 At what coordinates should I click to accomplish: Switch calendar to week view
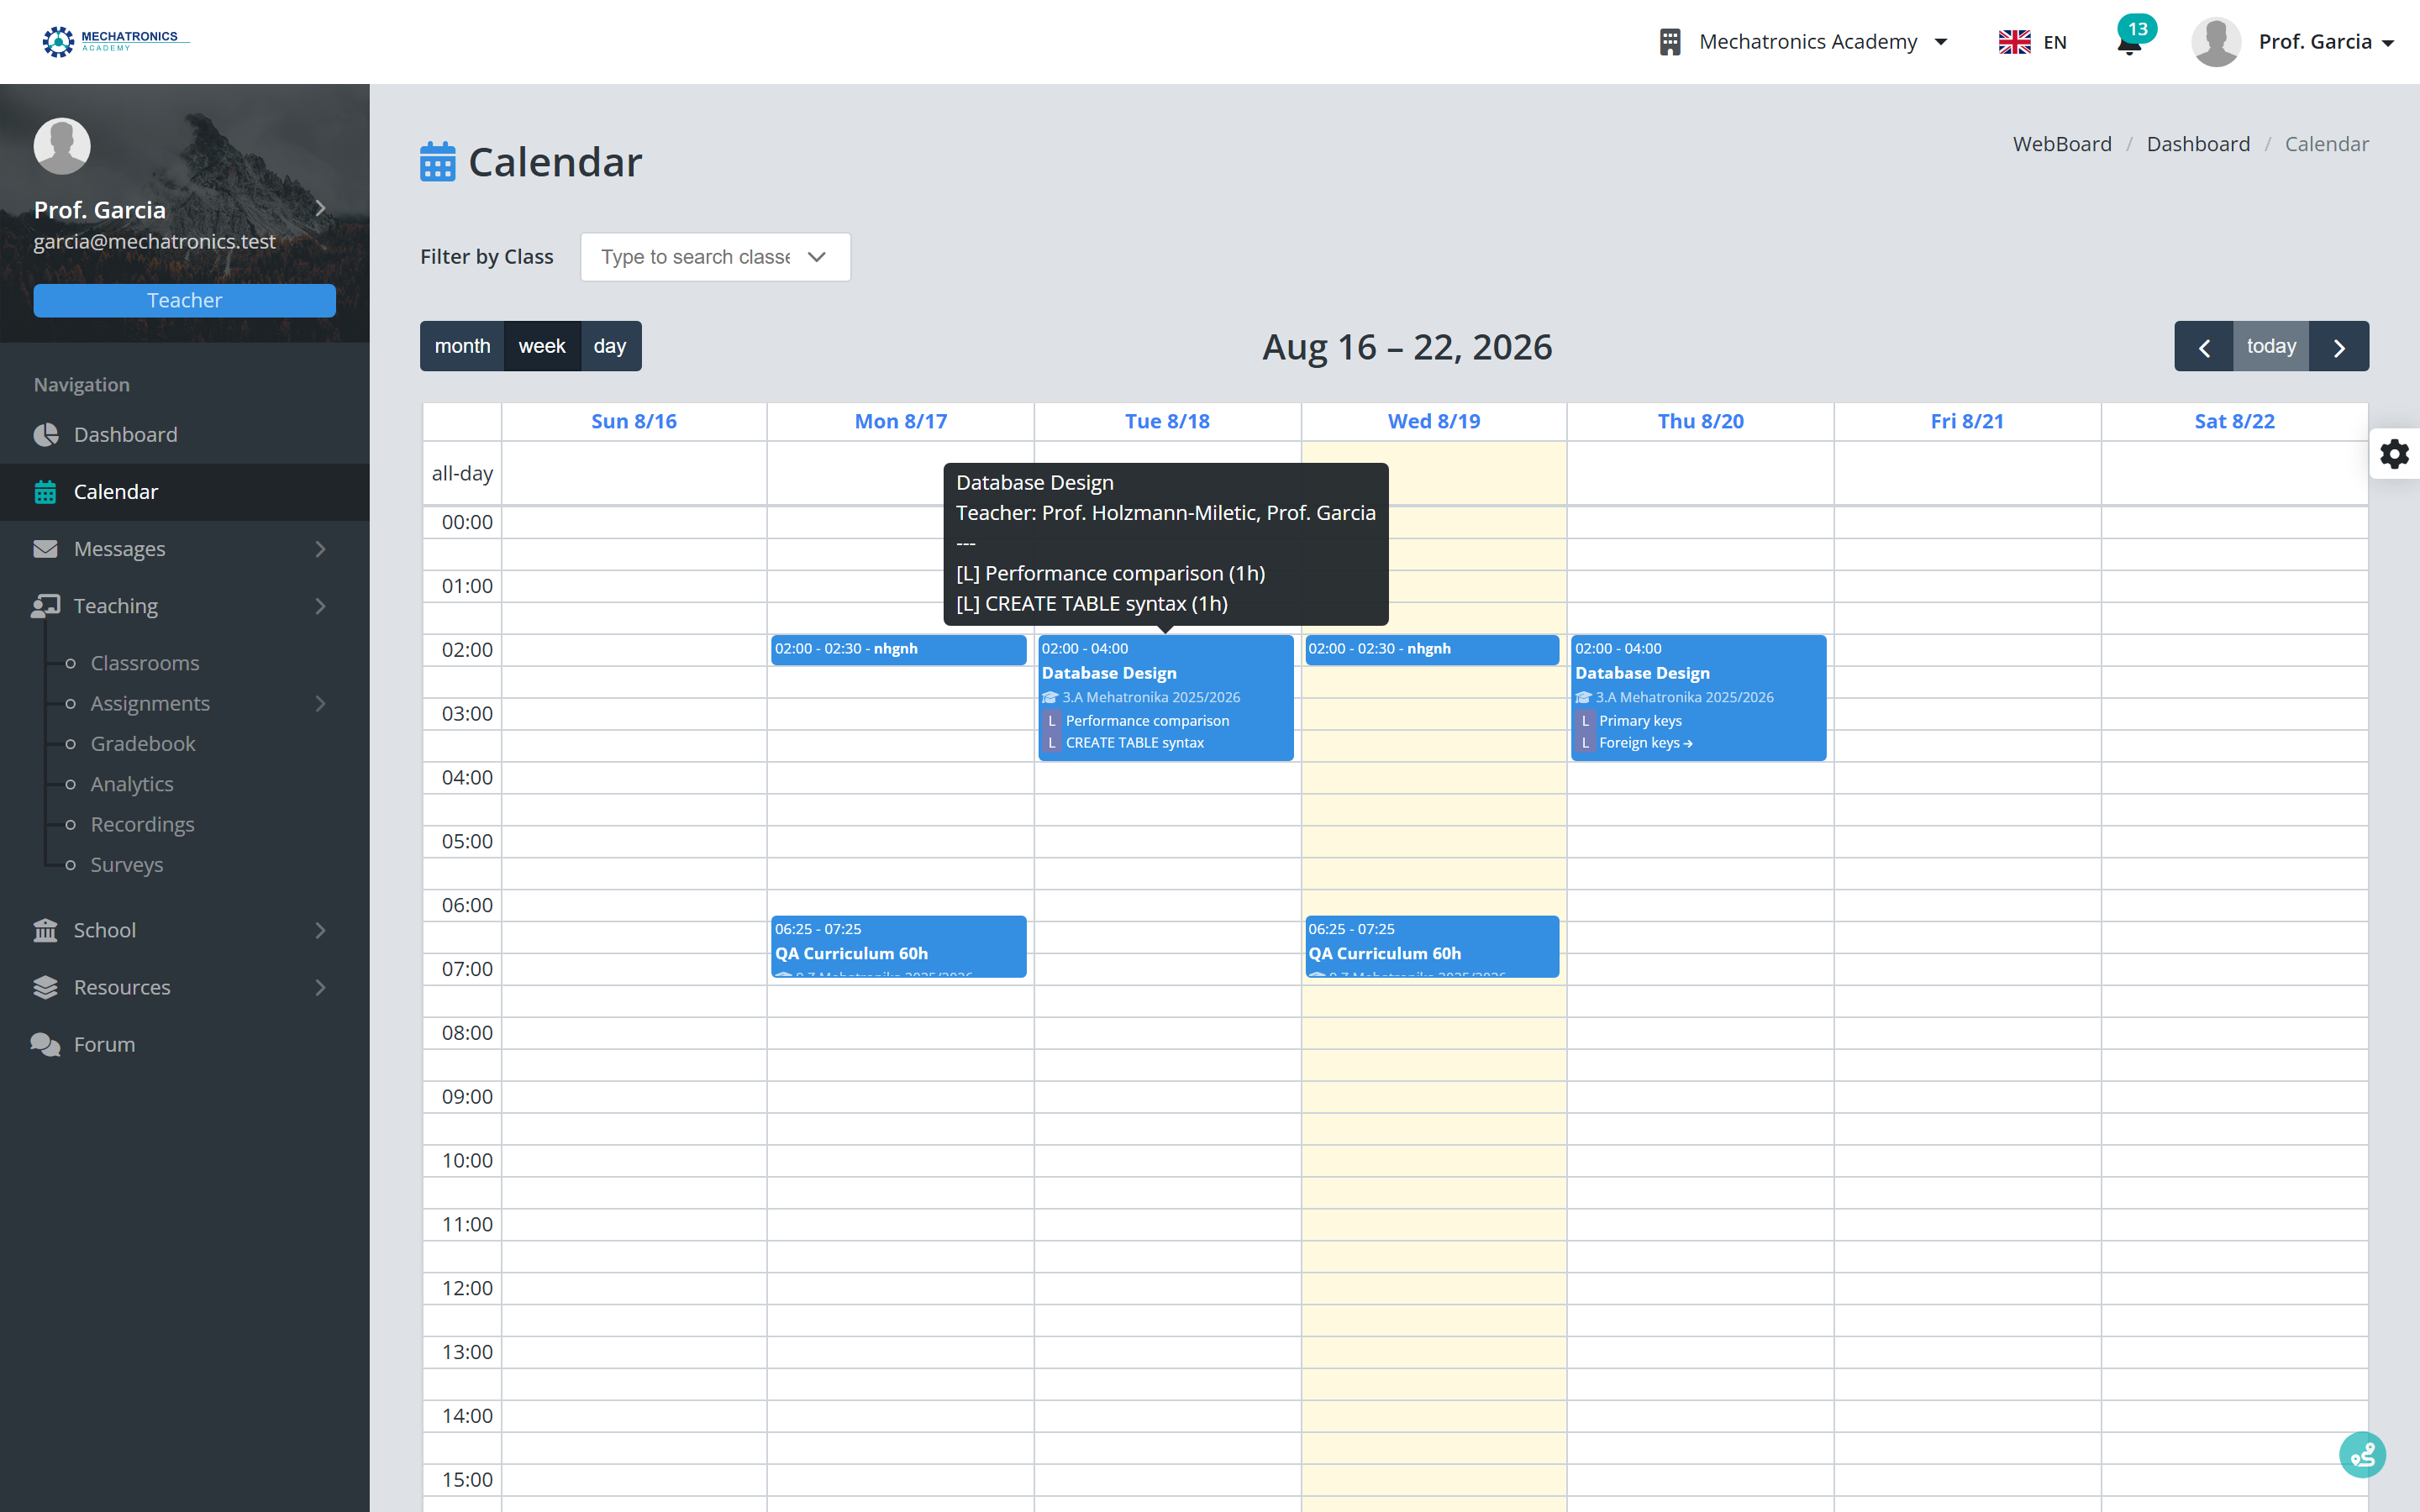click(x=542, y=346)
